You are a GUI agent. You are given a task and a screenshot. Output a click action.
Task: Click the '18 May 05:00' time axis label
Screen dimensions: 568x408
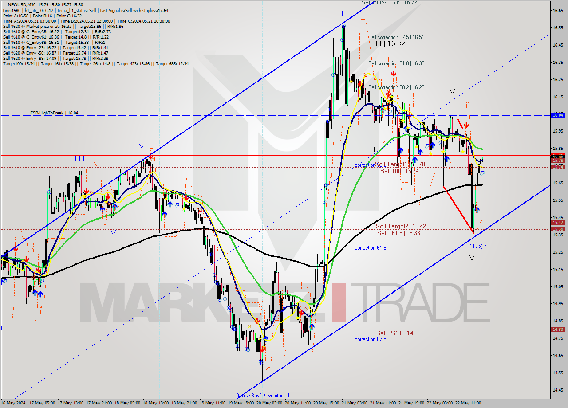tap(127, 403)
